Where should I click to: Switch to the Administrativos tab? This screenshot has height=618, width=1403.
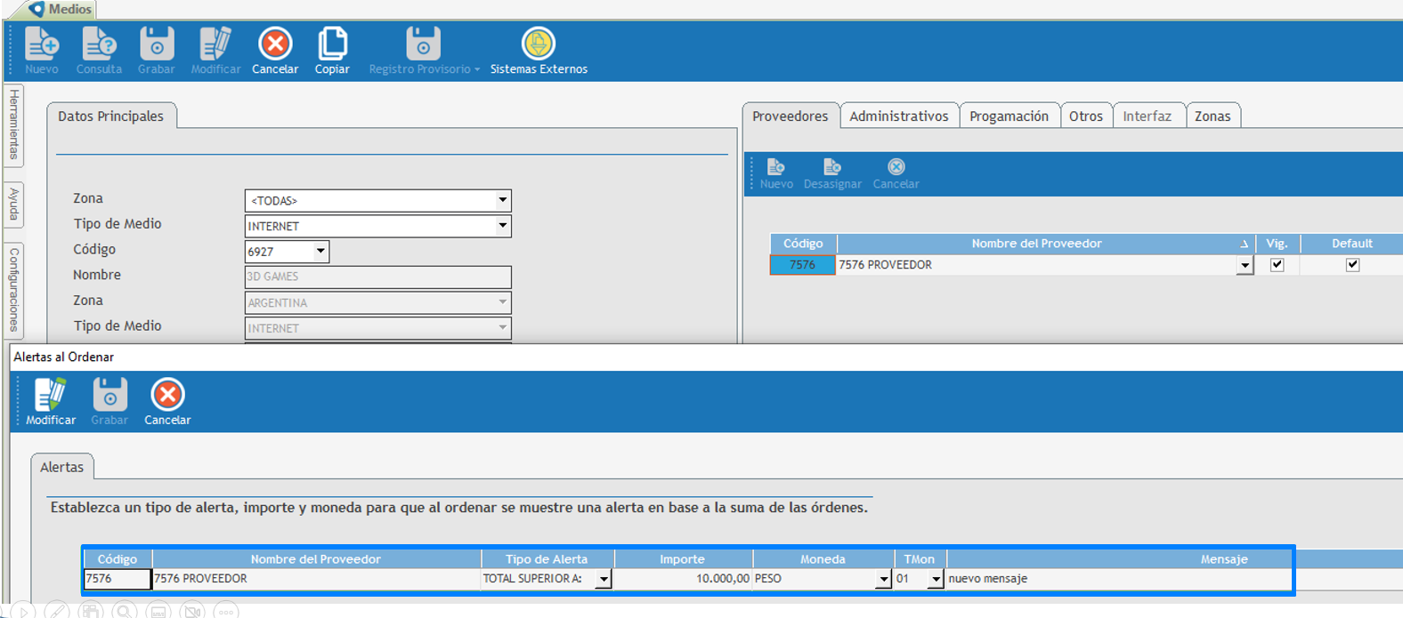[x=898, y=116]
